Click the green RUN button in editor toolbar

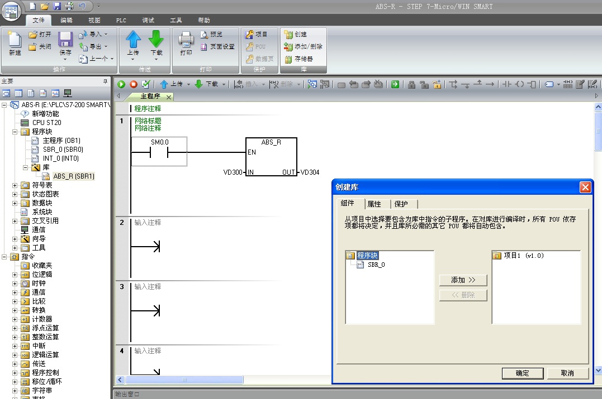[121, 84]
